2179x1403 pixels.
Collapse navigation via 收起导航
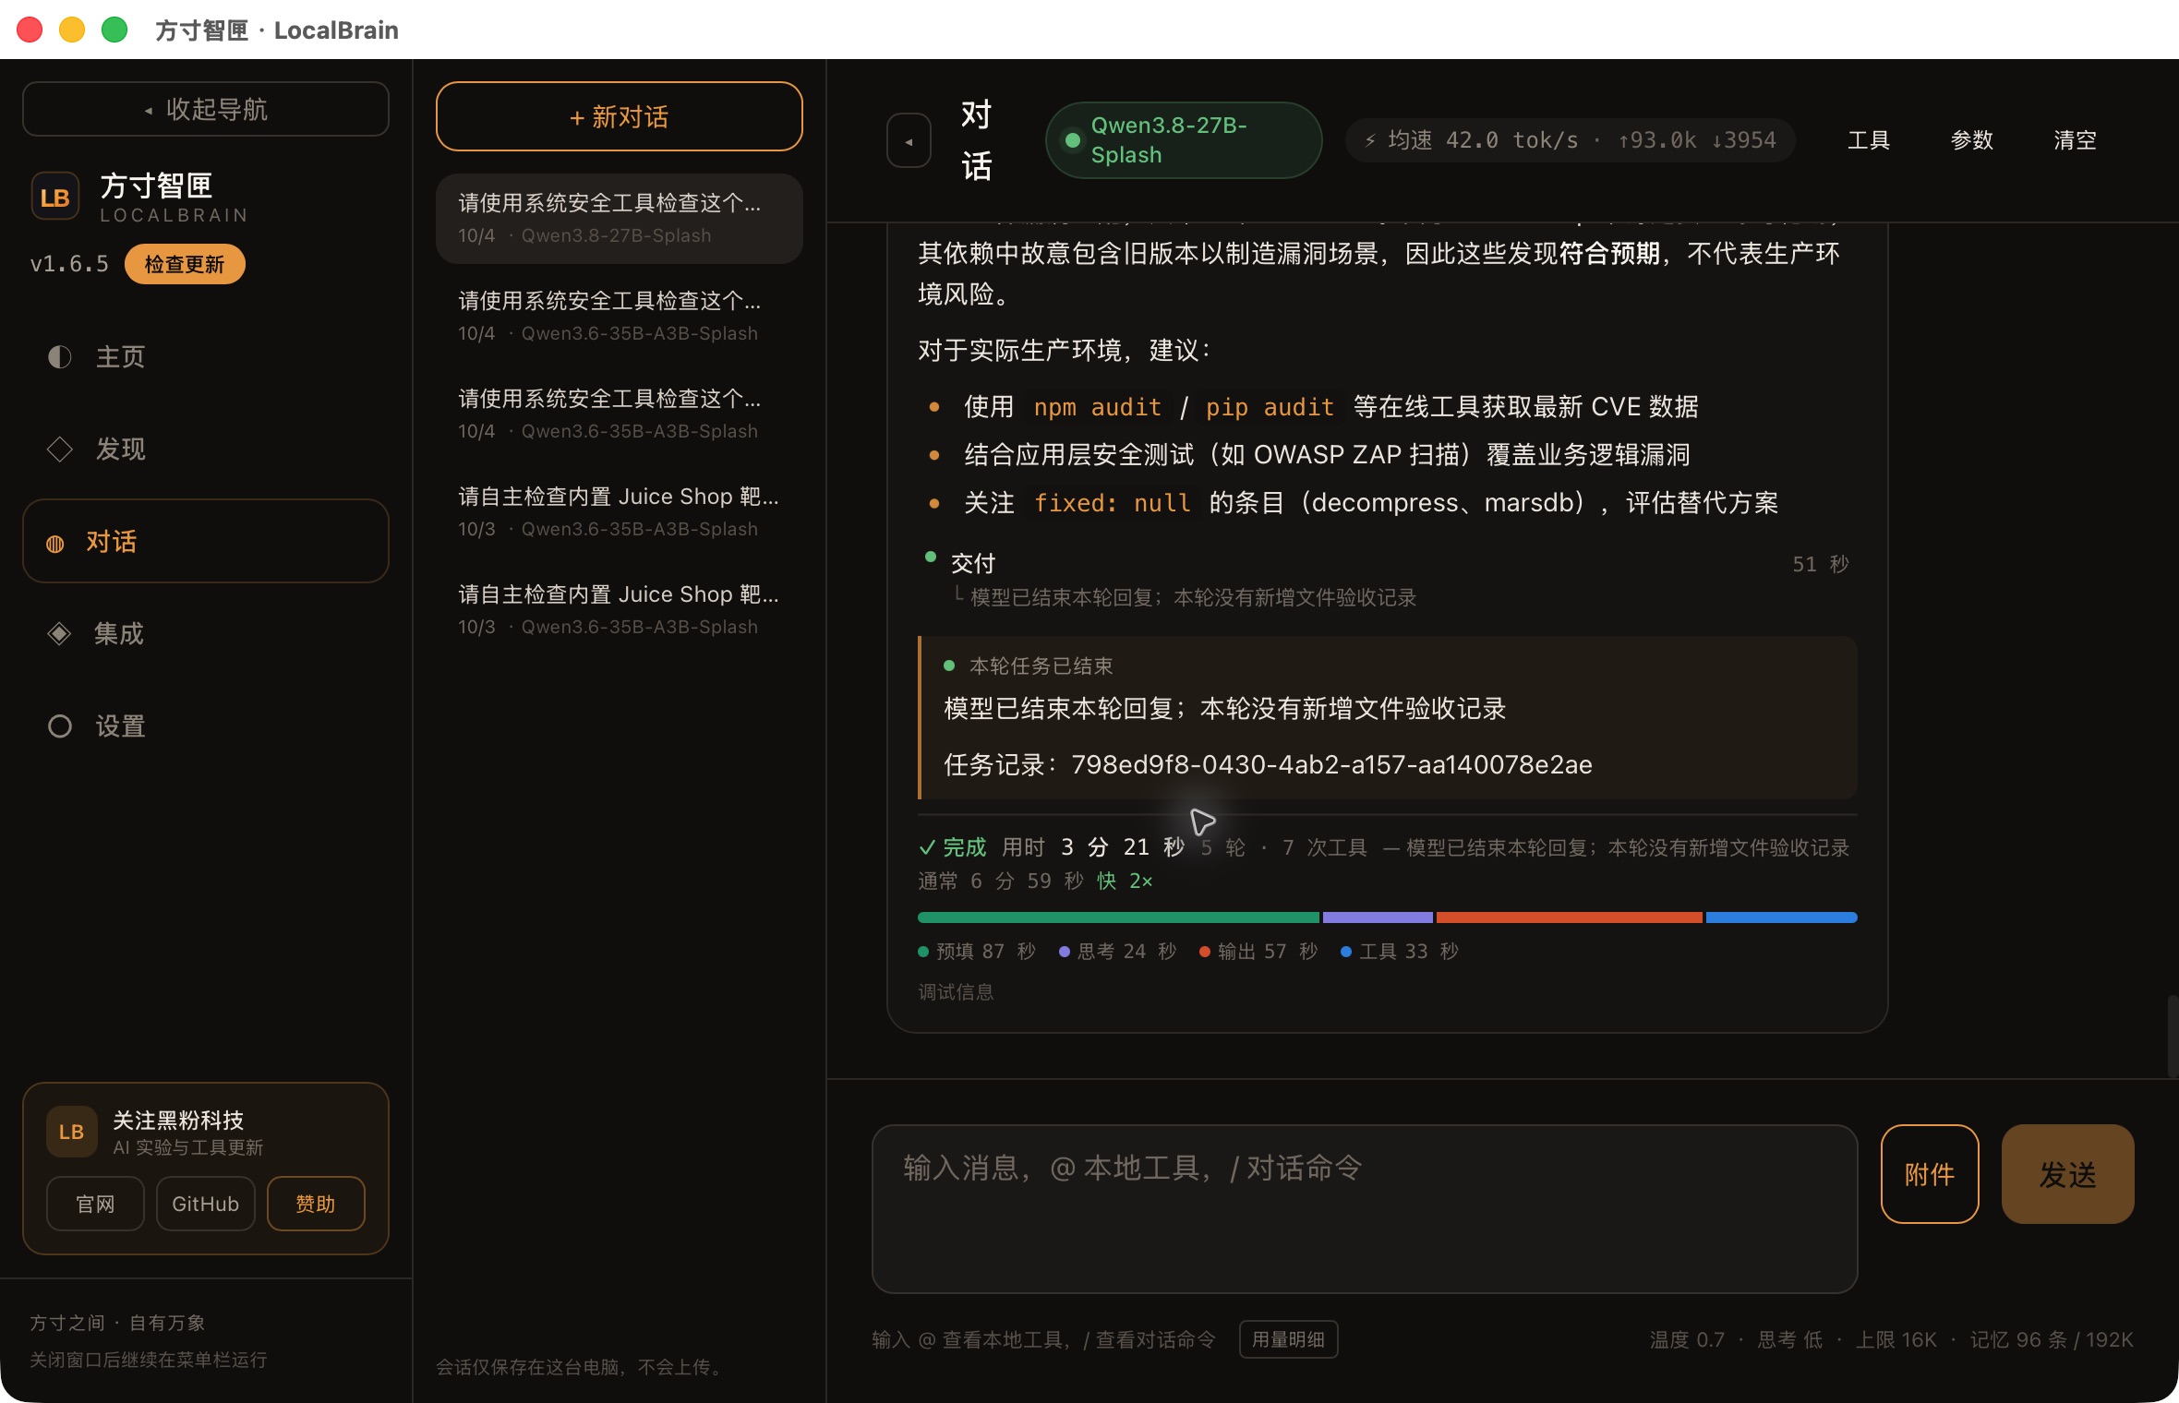(x=206, y=110)
